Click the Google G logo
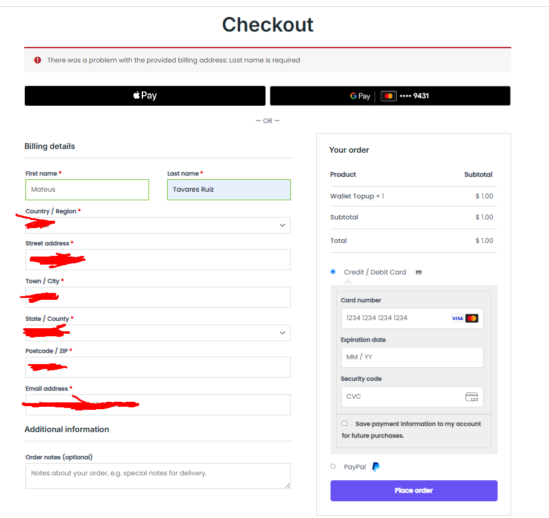The height and width of the screenshot is (518, 549). coord(353,96)
